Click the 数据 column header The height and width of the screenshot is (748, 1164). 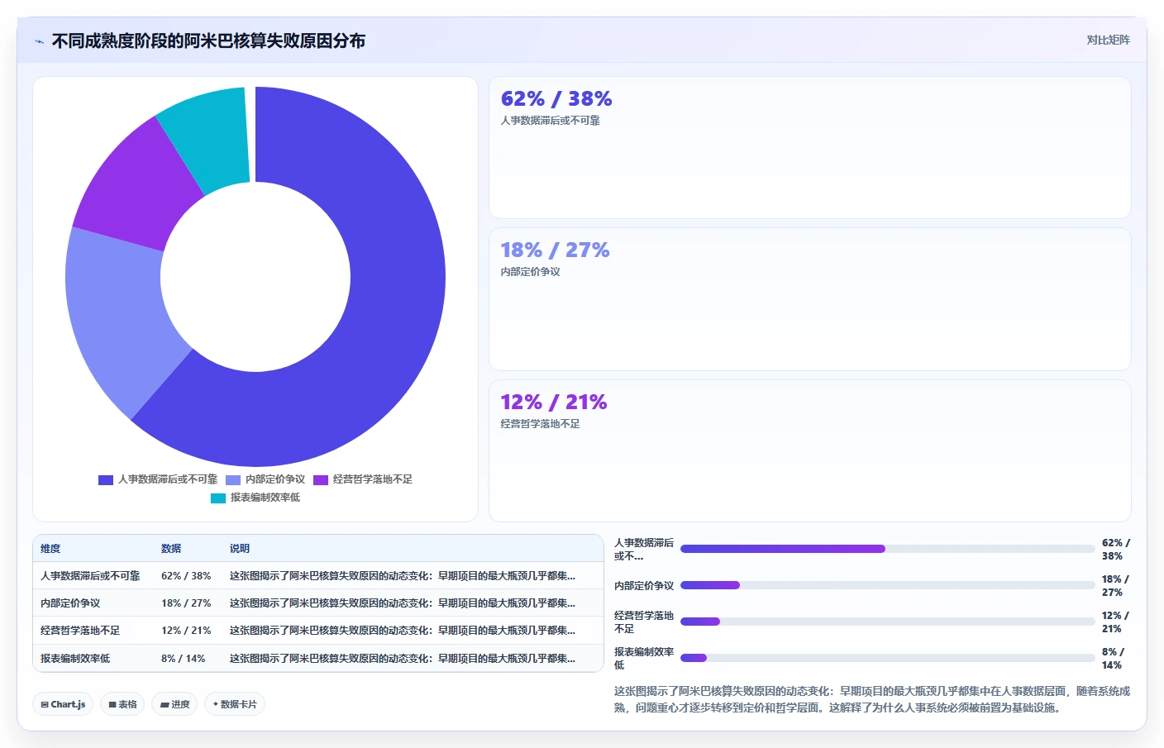(x=171, y=549)
